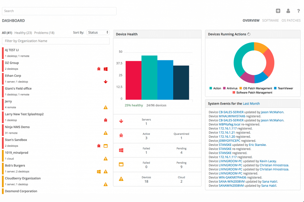Click the Windows patch icon beside Bob's Burgers
Image resolution: width=304 pixels, height=202 pixels.
pos(98,171)
